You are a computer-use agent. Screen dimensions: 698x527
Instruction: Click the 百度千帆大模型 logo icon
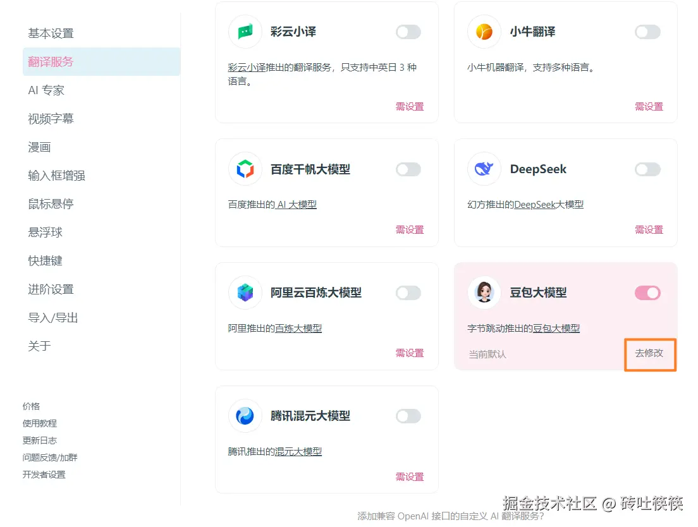click(x=245, y=169)
